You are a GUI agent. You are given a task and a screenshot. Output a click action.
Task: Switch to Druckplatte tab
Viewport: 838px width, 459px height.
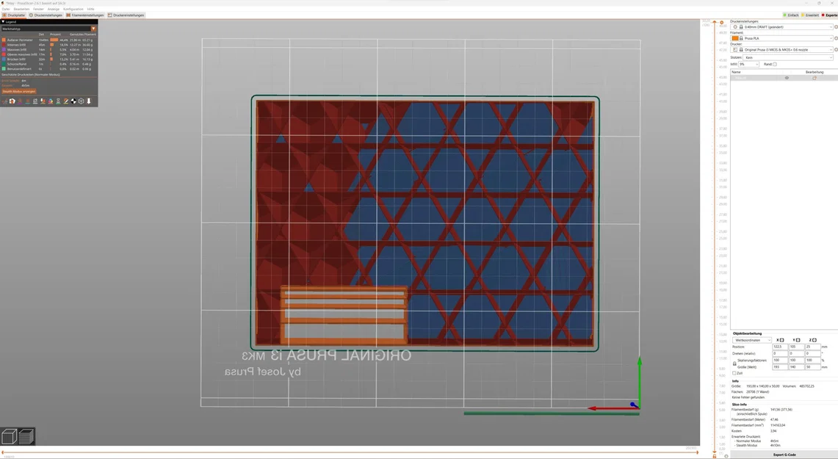14,15
